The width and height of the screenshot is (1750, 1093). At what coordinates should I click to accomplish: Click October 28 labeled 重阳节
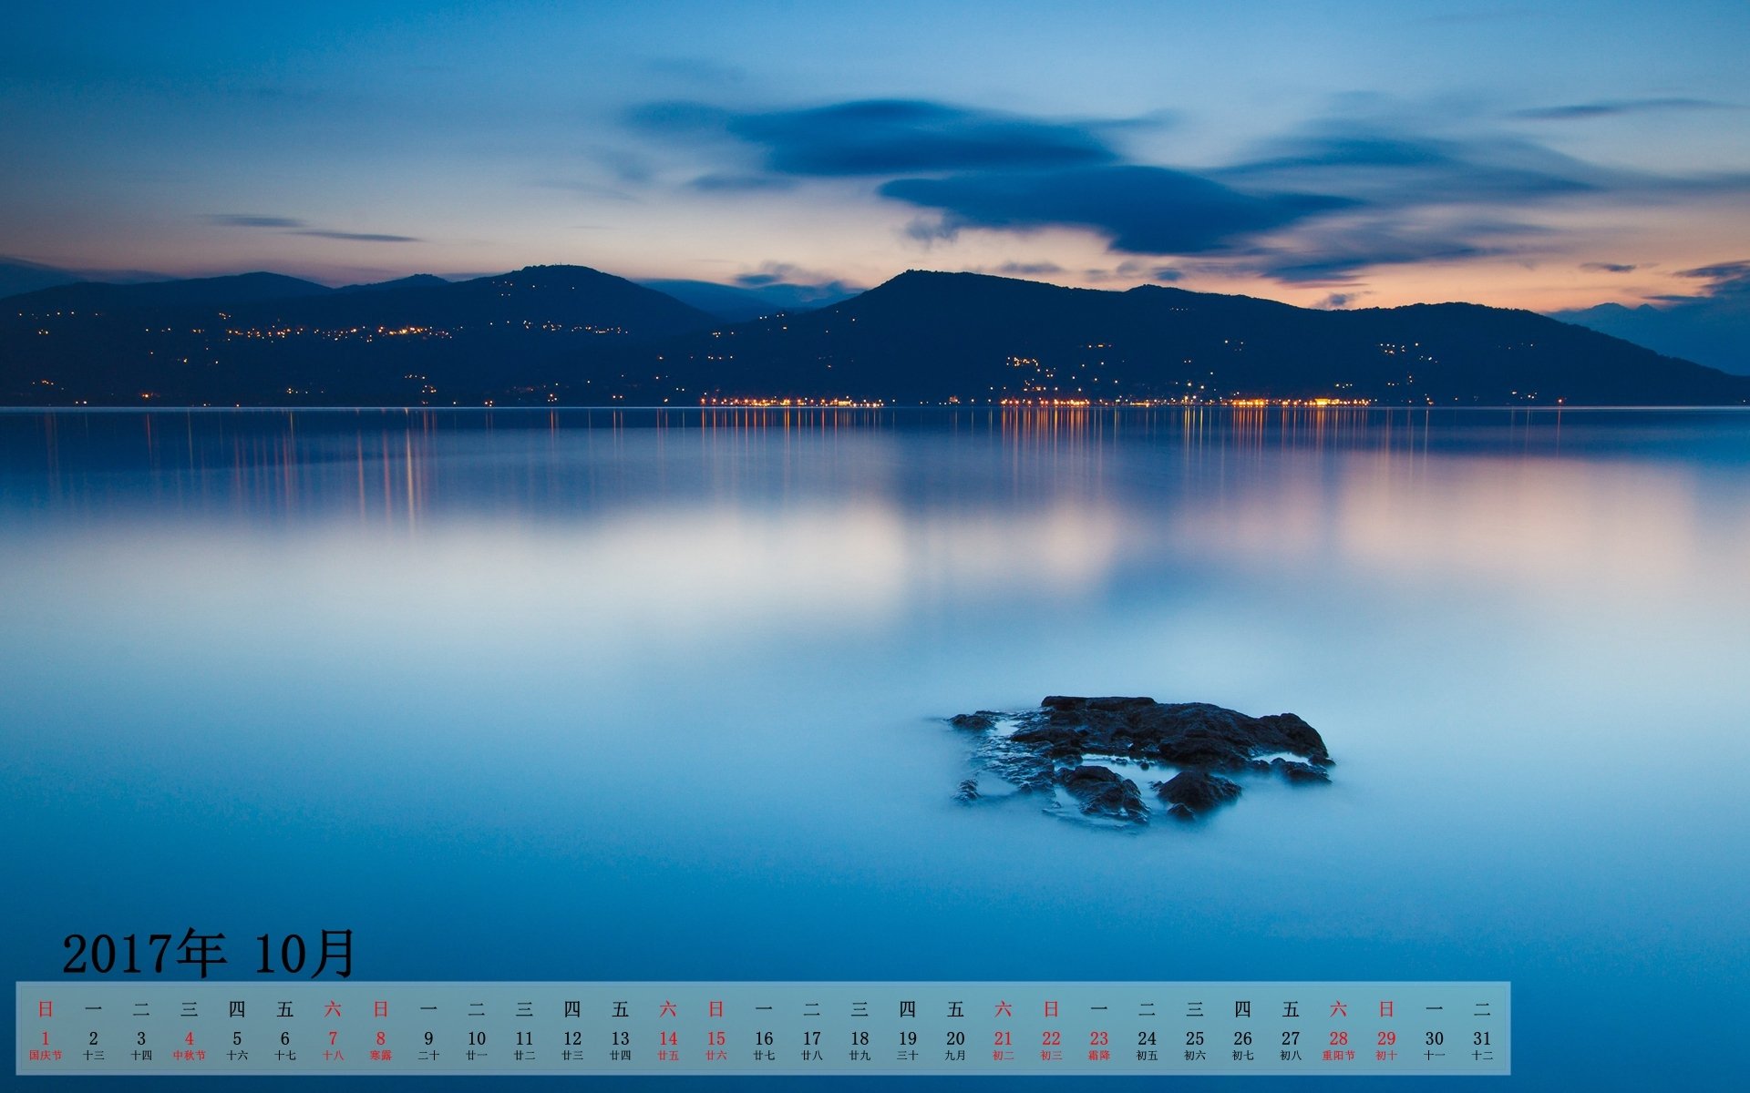(x=1338, y=1039)
